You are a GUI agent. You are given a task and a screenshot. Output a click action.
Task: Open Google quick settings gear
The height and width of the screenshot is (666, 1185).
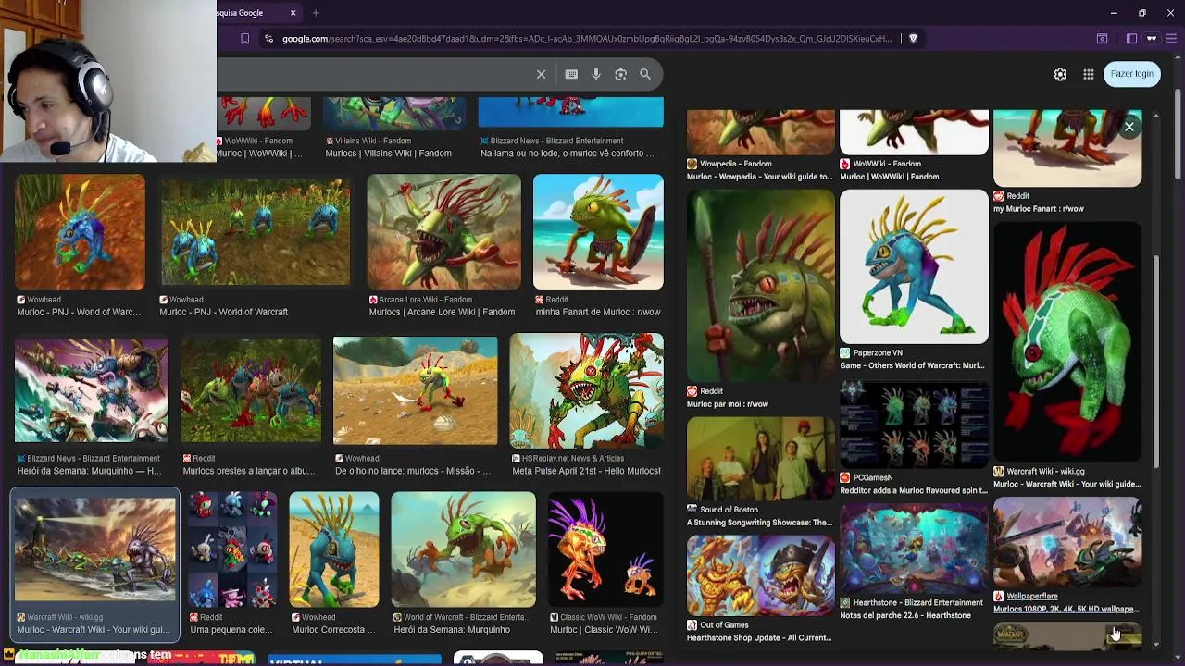click(x=1060, y=74)
